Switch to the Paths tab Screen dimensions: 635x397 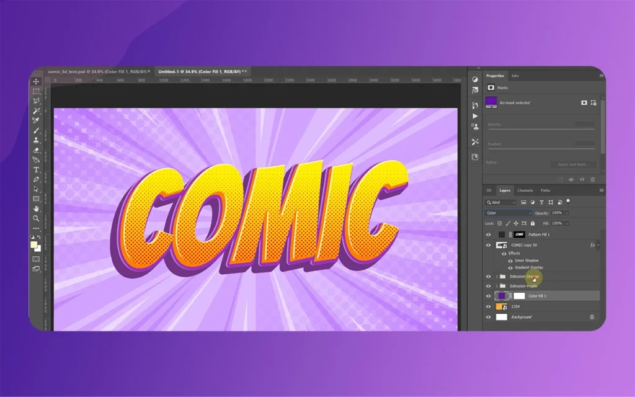546,190
